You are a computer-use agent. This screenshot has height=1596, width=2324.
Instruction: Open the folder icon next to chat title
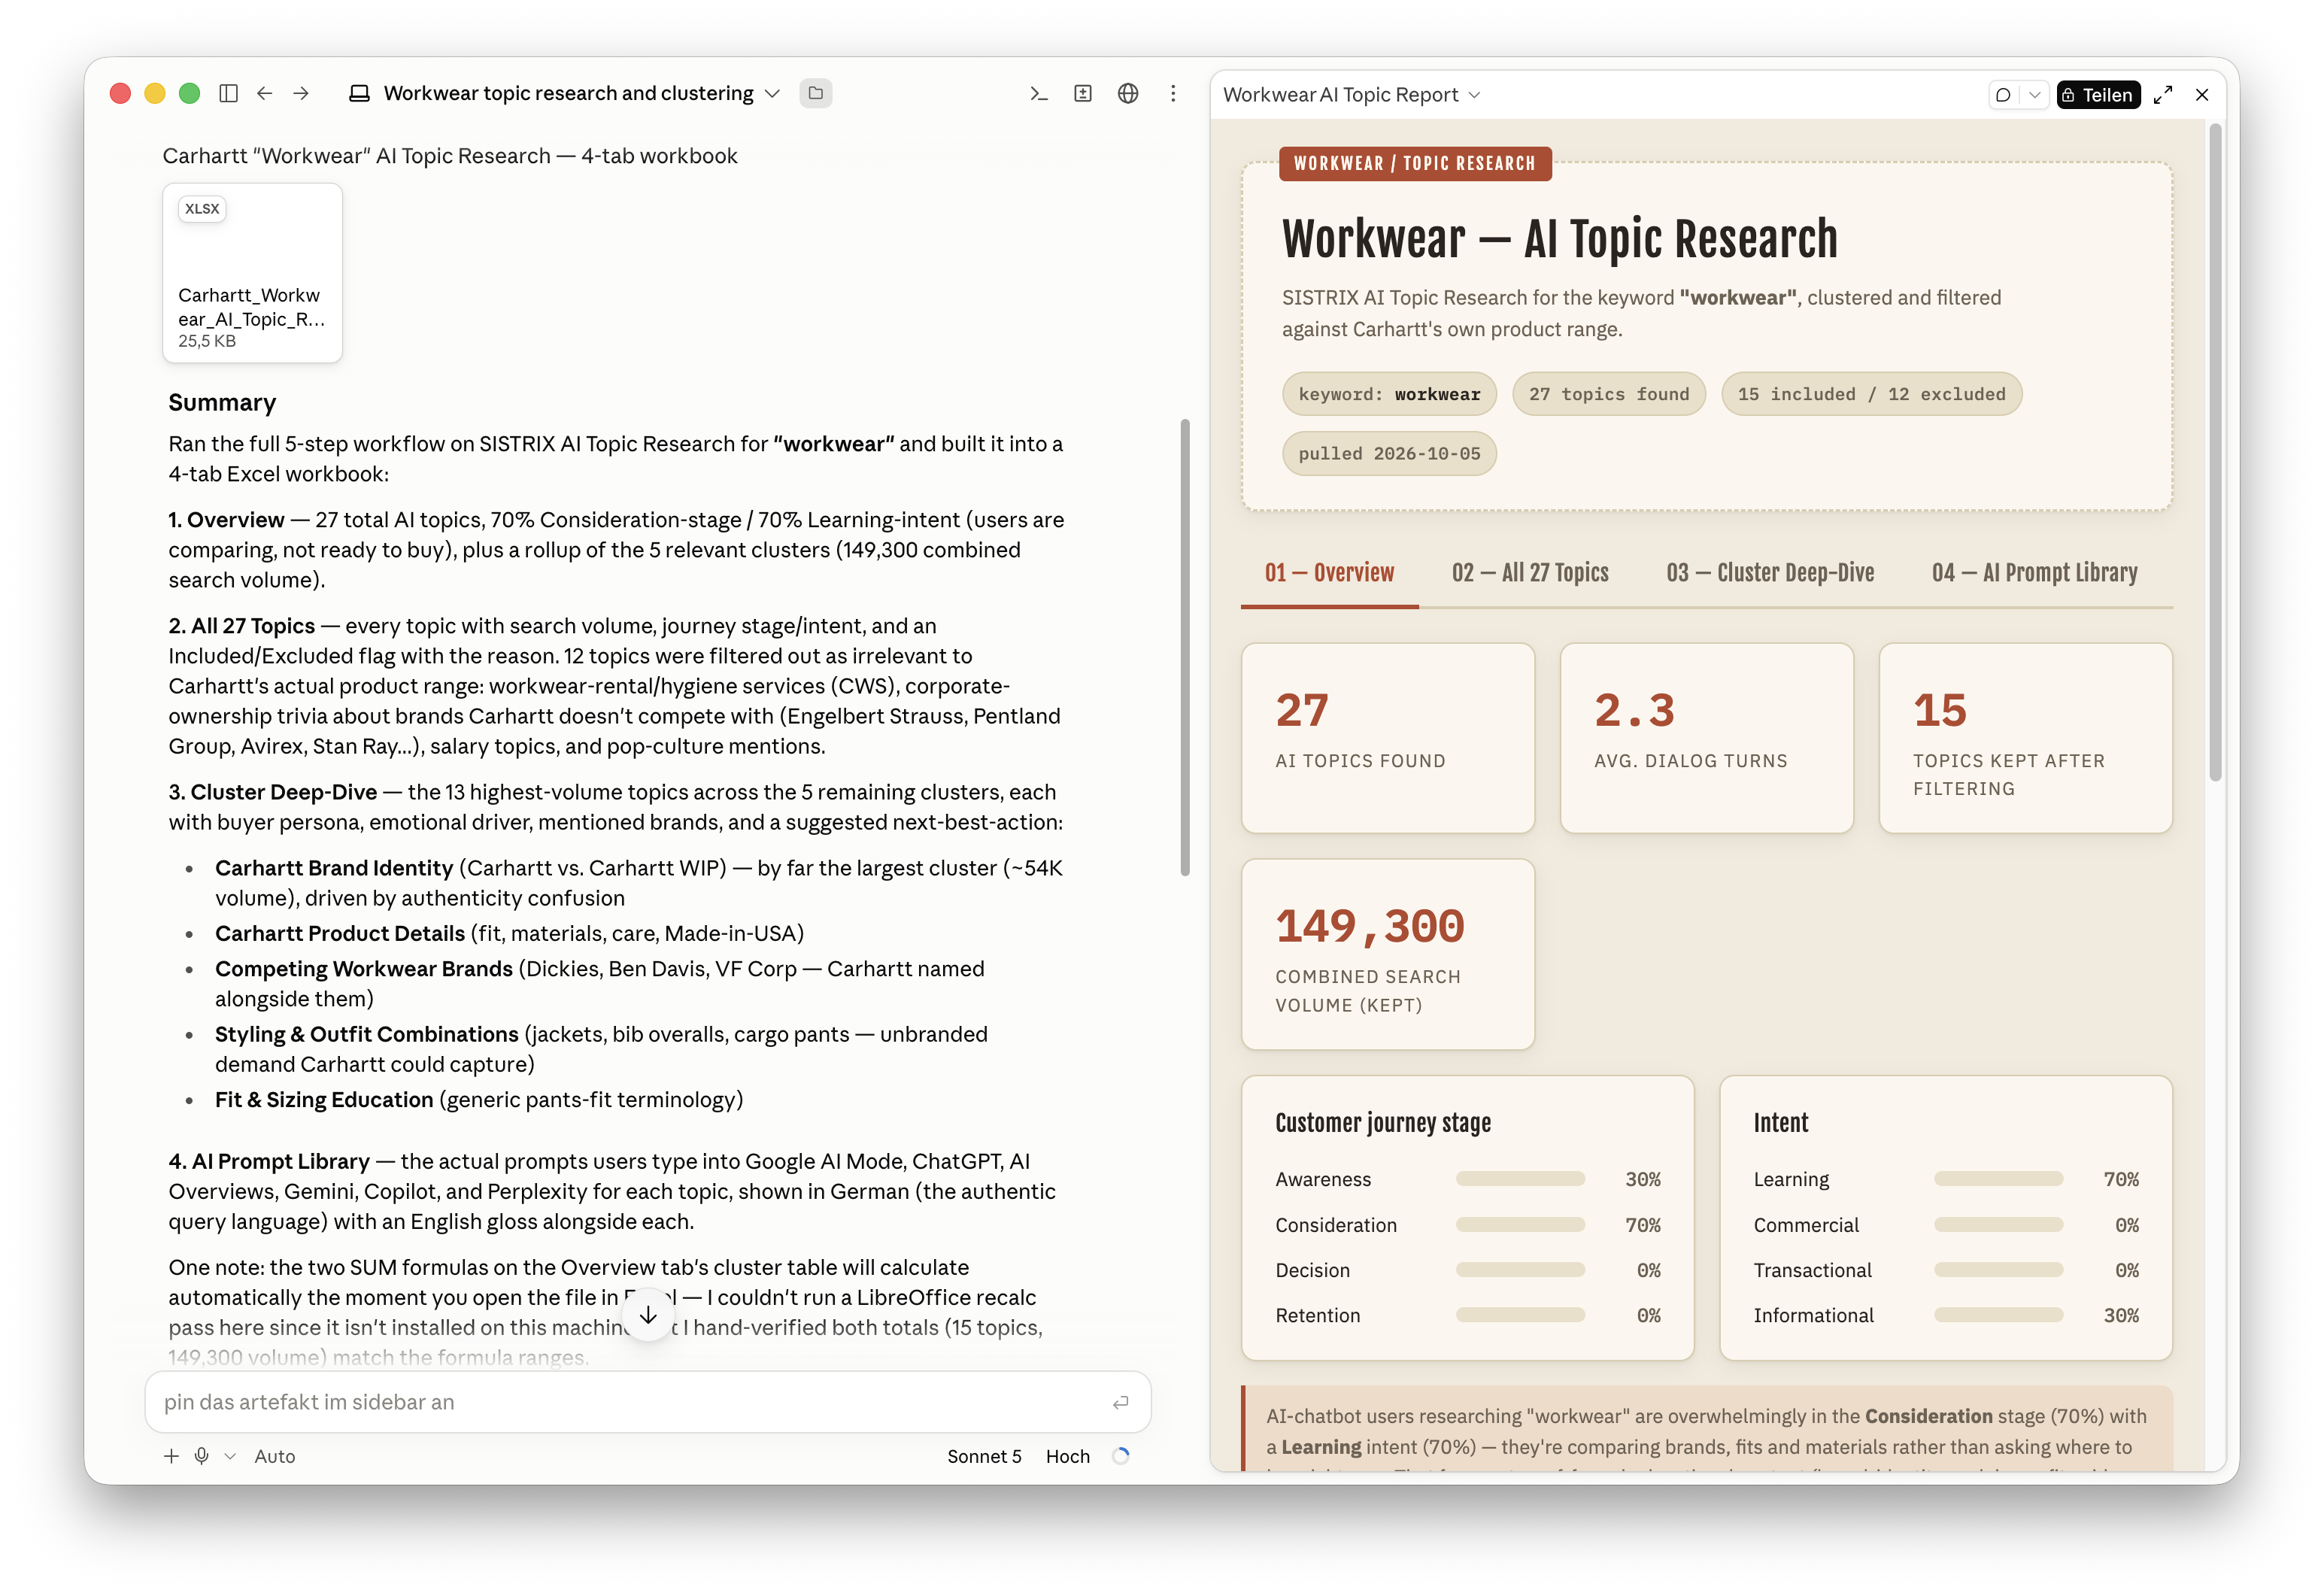816,93
